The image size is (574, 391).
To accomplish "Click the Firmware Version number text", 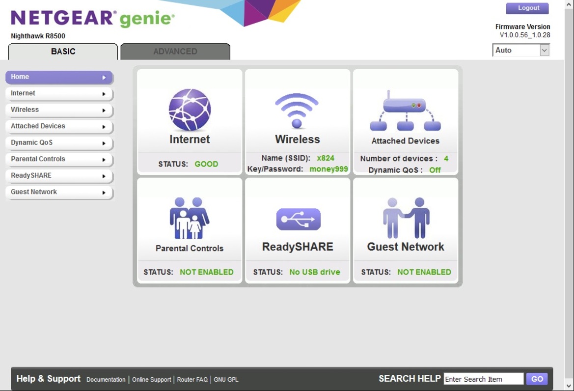I will pyautogui.click(x=524, y=35).
